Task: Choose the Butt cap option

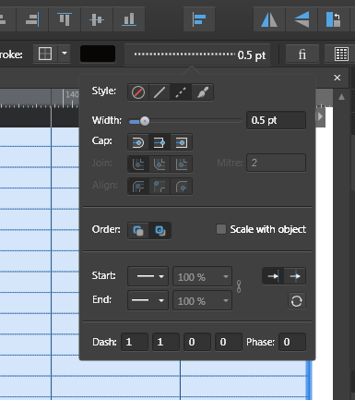Action: pyautogui.click(x=160, y=142)
